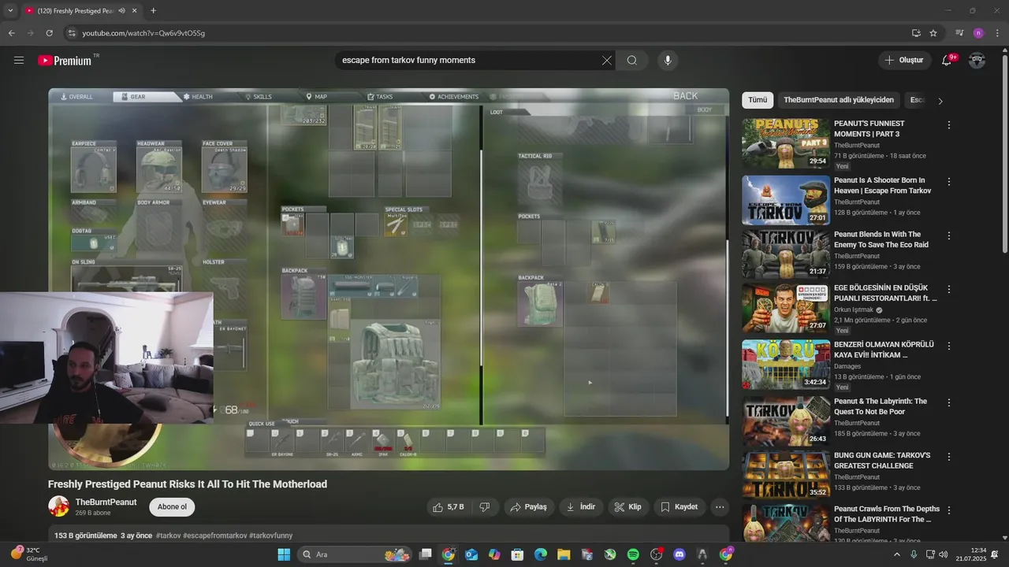Reload the page

49,33
